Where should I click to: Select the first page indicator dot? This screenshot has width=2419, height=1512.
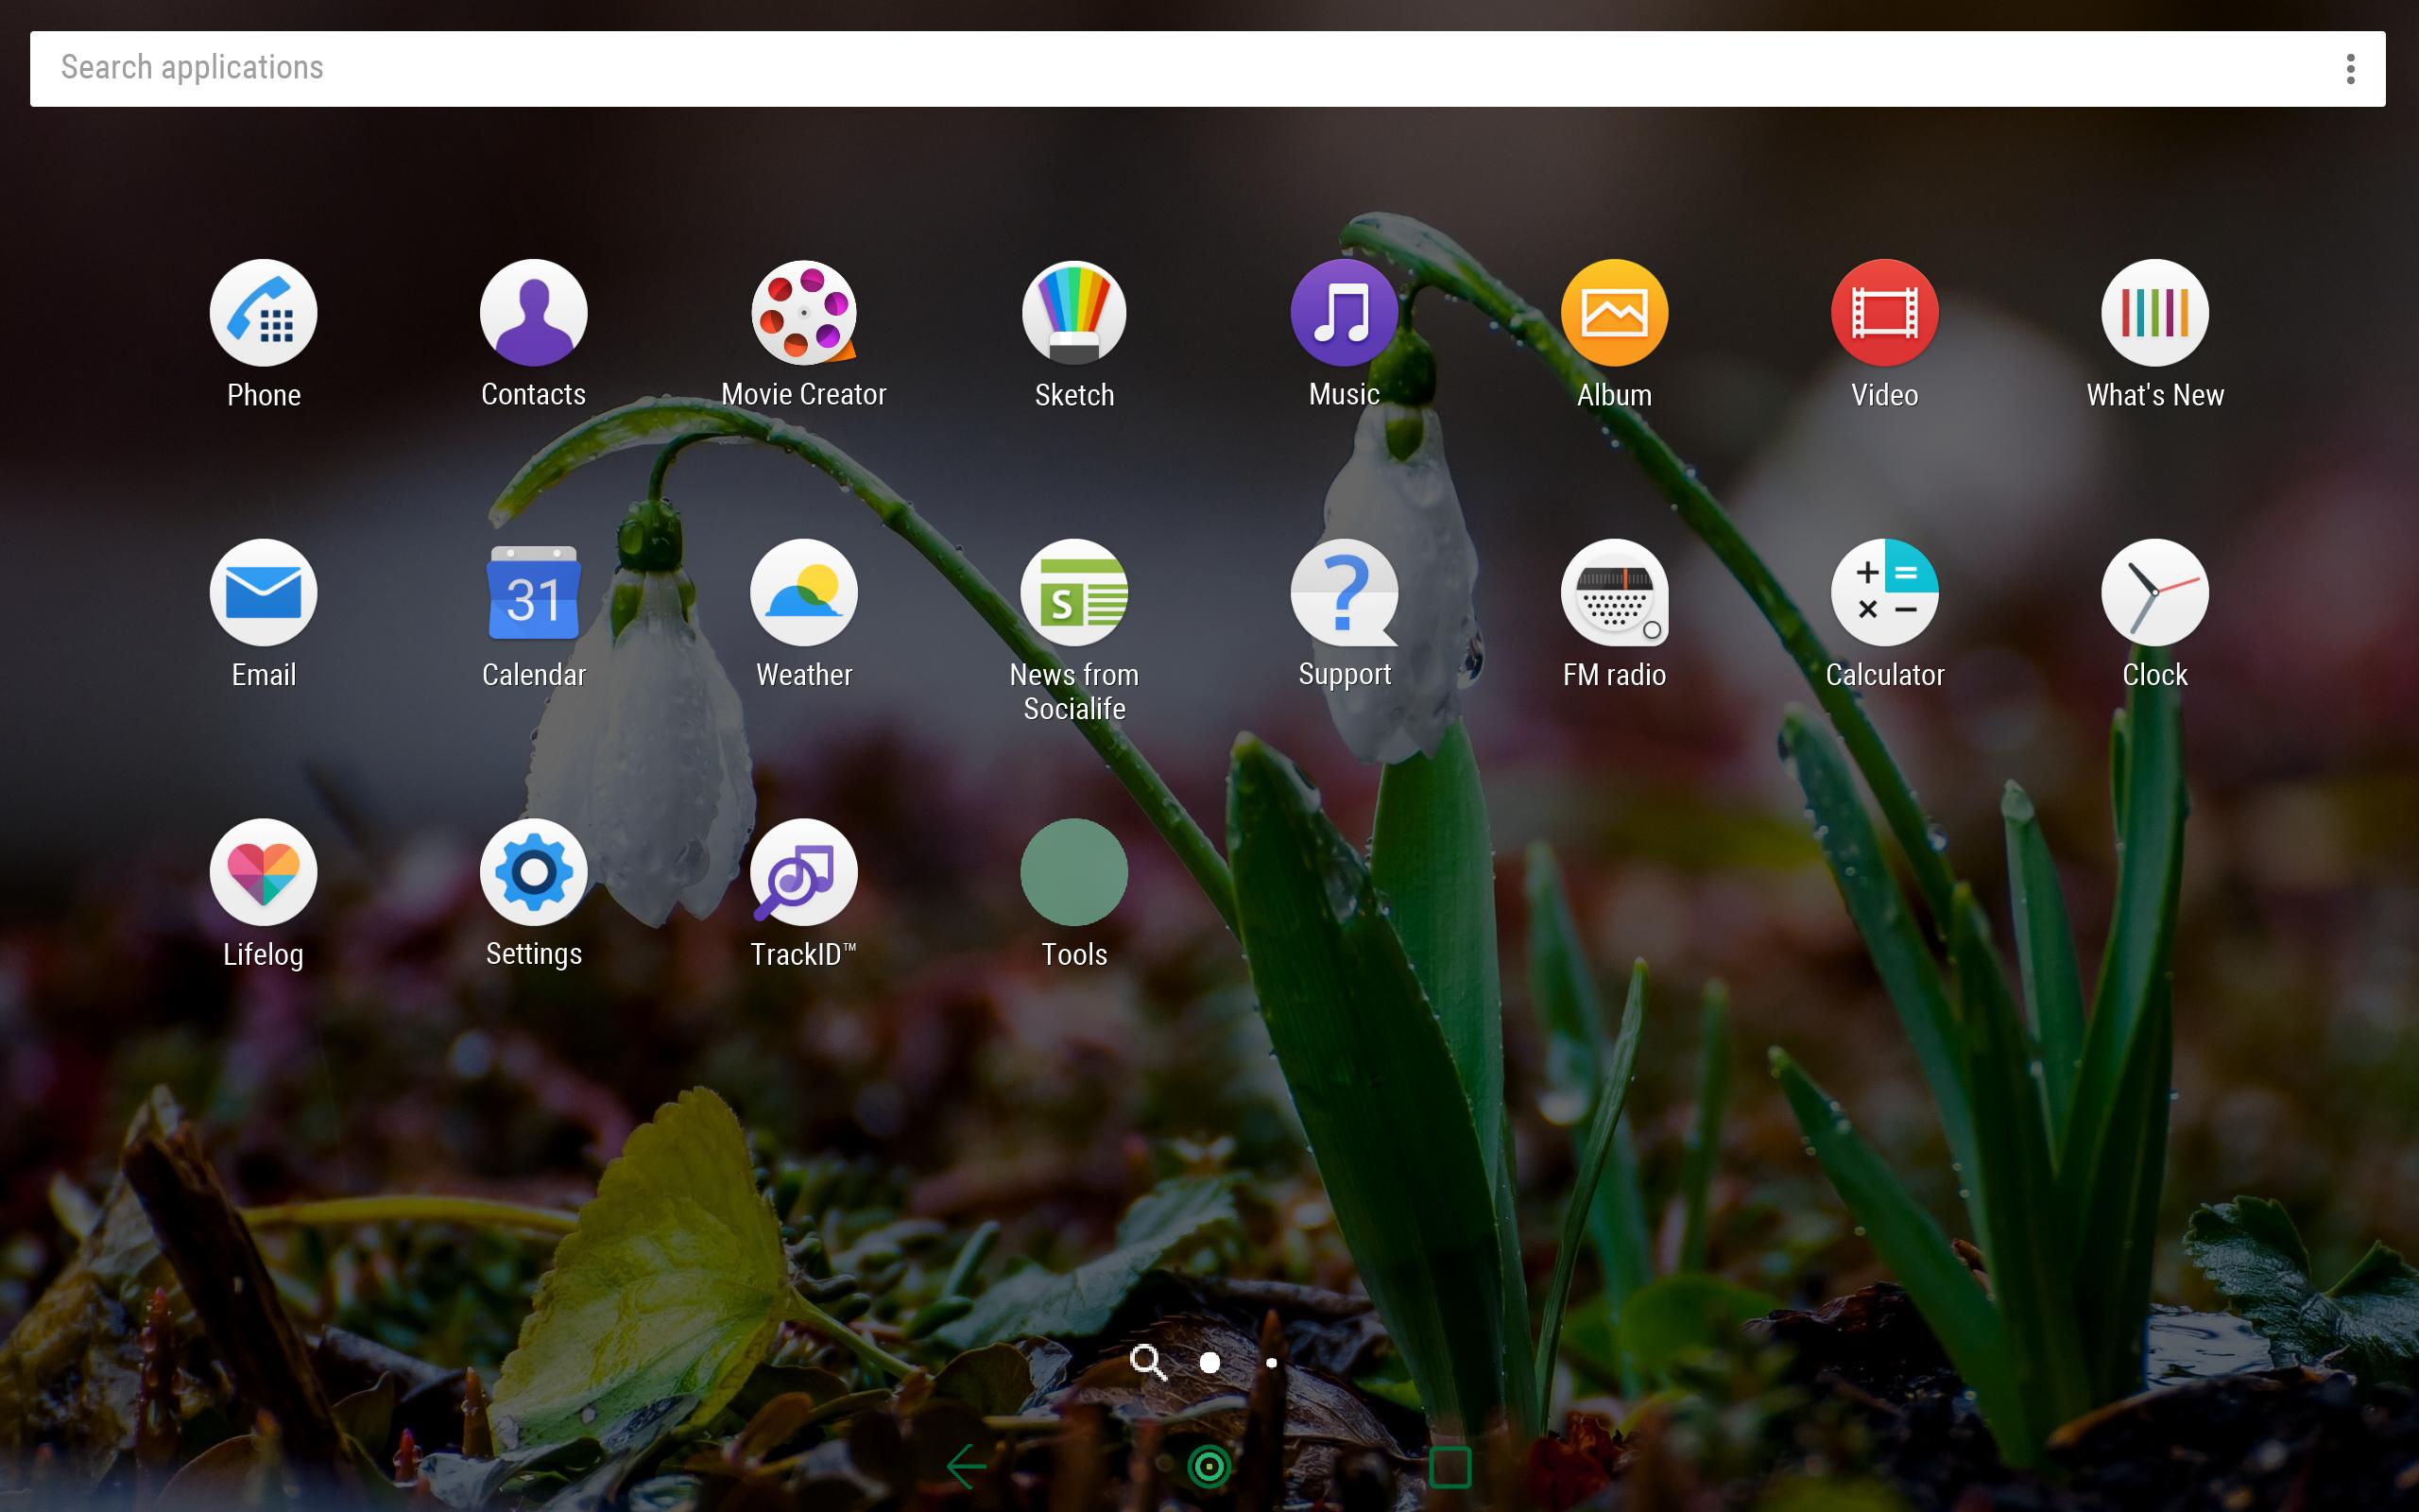1209,1362
